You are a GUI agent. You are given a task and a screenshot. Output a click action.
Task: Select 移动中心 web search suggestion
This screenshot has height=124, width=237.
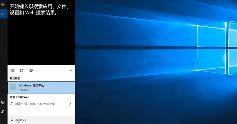(x=41, y=104)
